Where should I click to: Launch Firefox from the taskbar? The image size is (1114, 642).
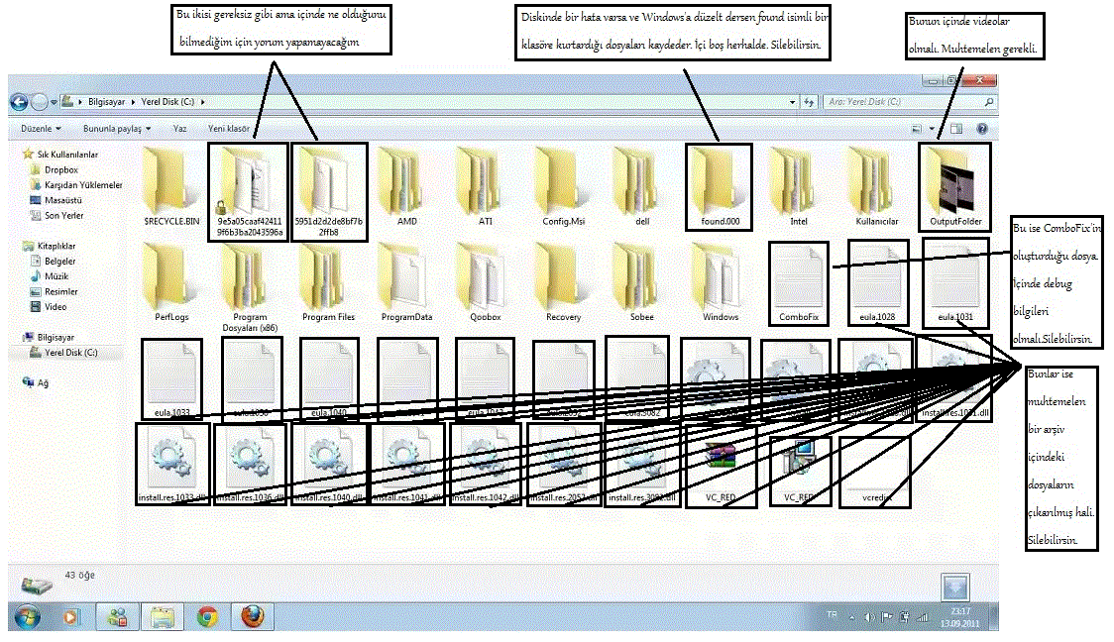pyautogui.click(x=252, y=617)
